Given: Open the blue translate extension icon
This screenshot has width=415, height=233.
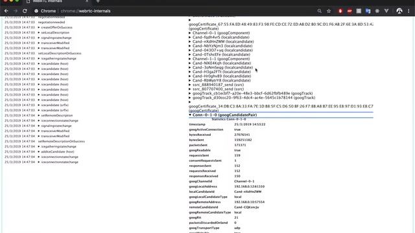Looking at the screenshot, I should pos(368,11).
